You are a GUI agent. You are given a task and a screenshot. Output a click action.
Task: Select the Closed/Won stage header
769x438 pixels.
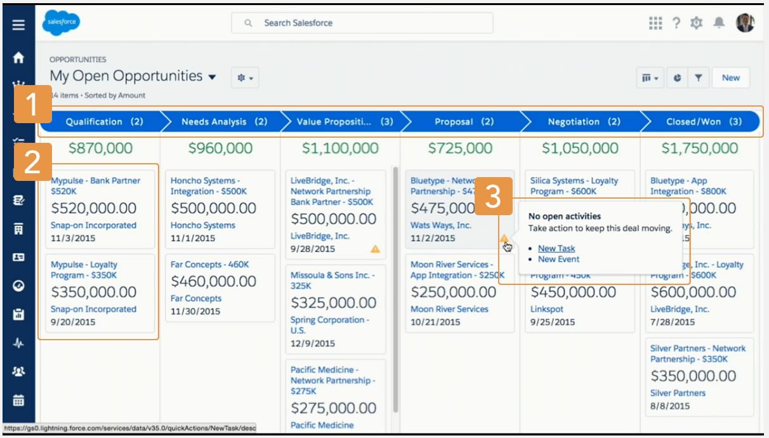coord(703,122)
